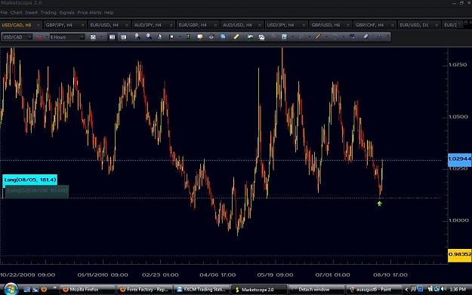Click the first person-with-chart toolbar icon
This screenshot has width=472, height=295.
137,37
